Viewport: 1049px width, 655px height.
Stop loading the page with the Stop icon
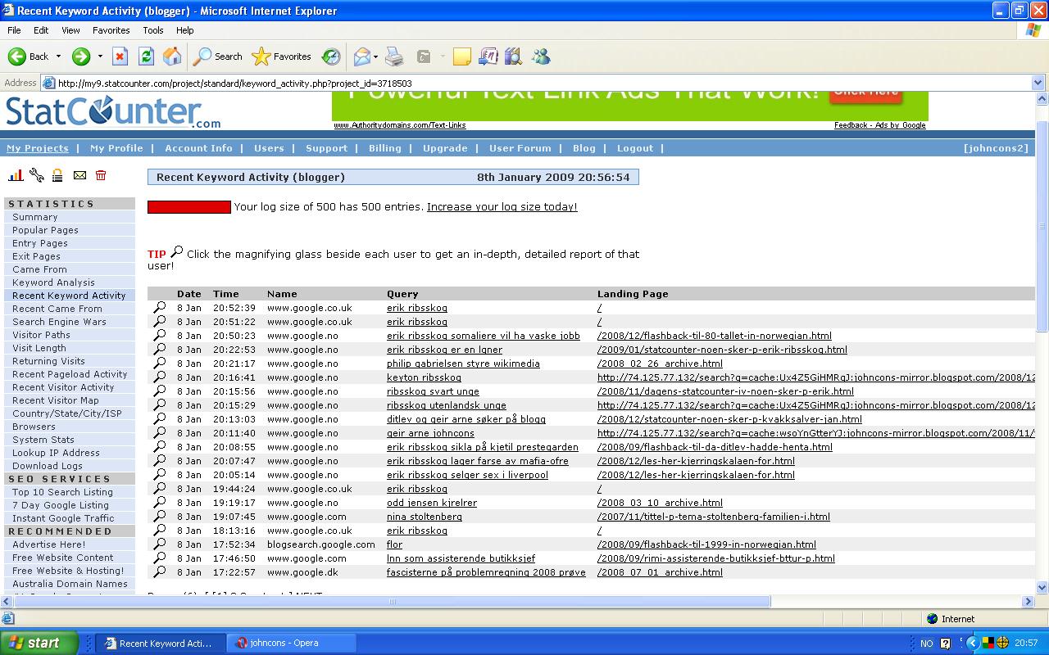(x=120, y=56)
